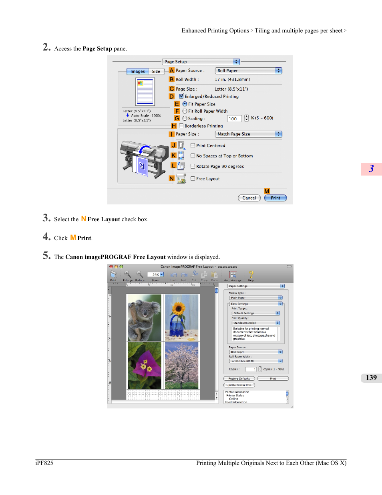This screenshot has height=495, width=382.
Task: Uncheck Enlarged/Reduced Printing checkbox
Action: point(181,96)
